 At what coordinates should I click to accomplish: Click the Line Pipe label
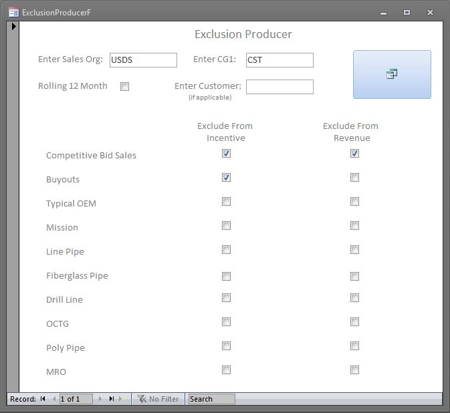[x=65, y=252]
